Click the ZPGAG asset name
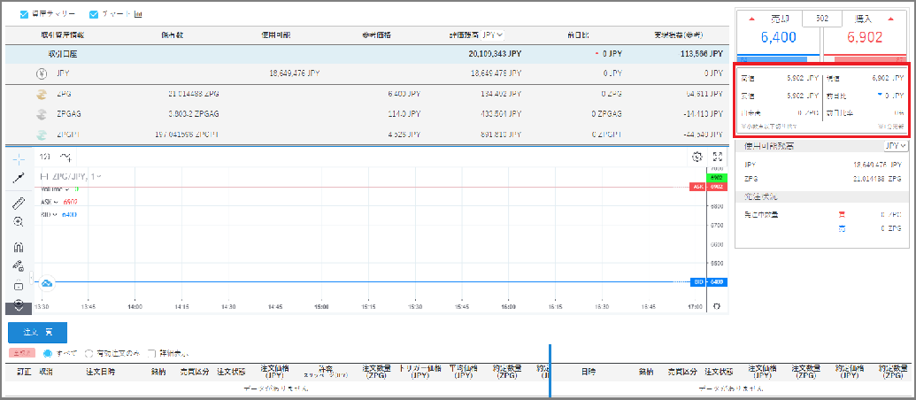Viewport: 916px width, 400px height. click(x=71, y=114)
